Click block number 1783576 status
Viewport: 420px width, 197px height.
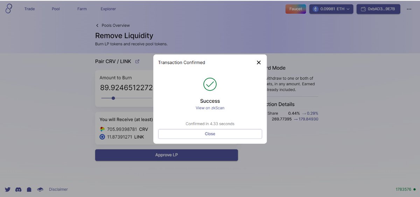tap(406, 190)
